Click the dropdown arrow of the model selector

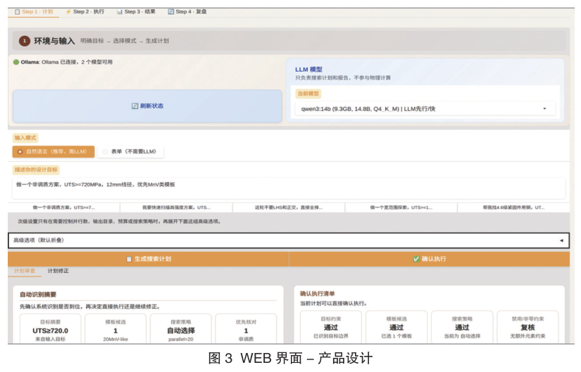tap(544, 109)
